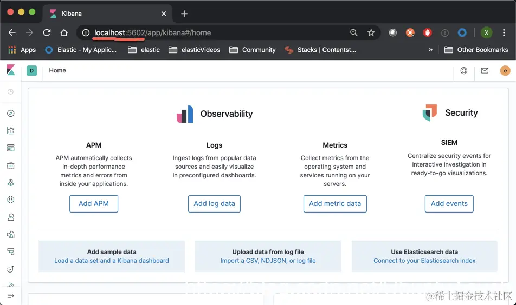Click the Use Elasticsearch data title

[424, 252]
